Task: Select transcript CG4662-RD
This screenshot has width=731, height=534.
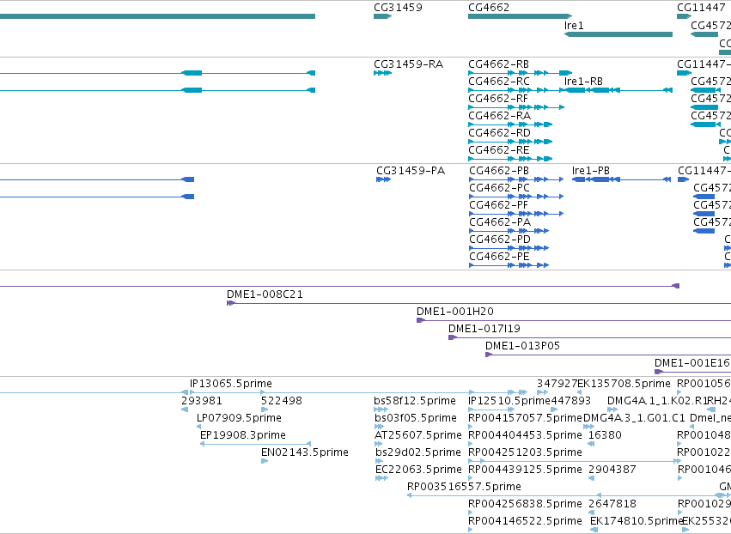Action: click(x=499, y=133)
